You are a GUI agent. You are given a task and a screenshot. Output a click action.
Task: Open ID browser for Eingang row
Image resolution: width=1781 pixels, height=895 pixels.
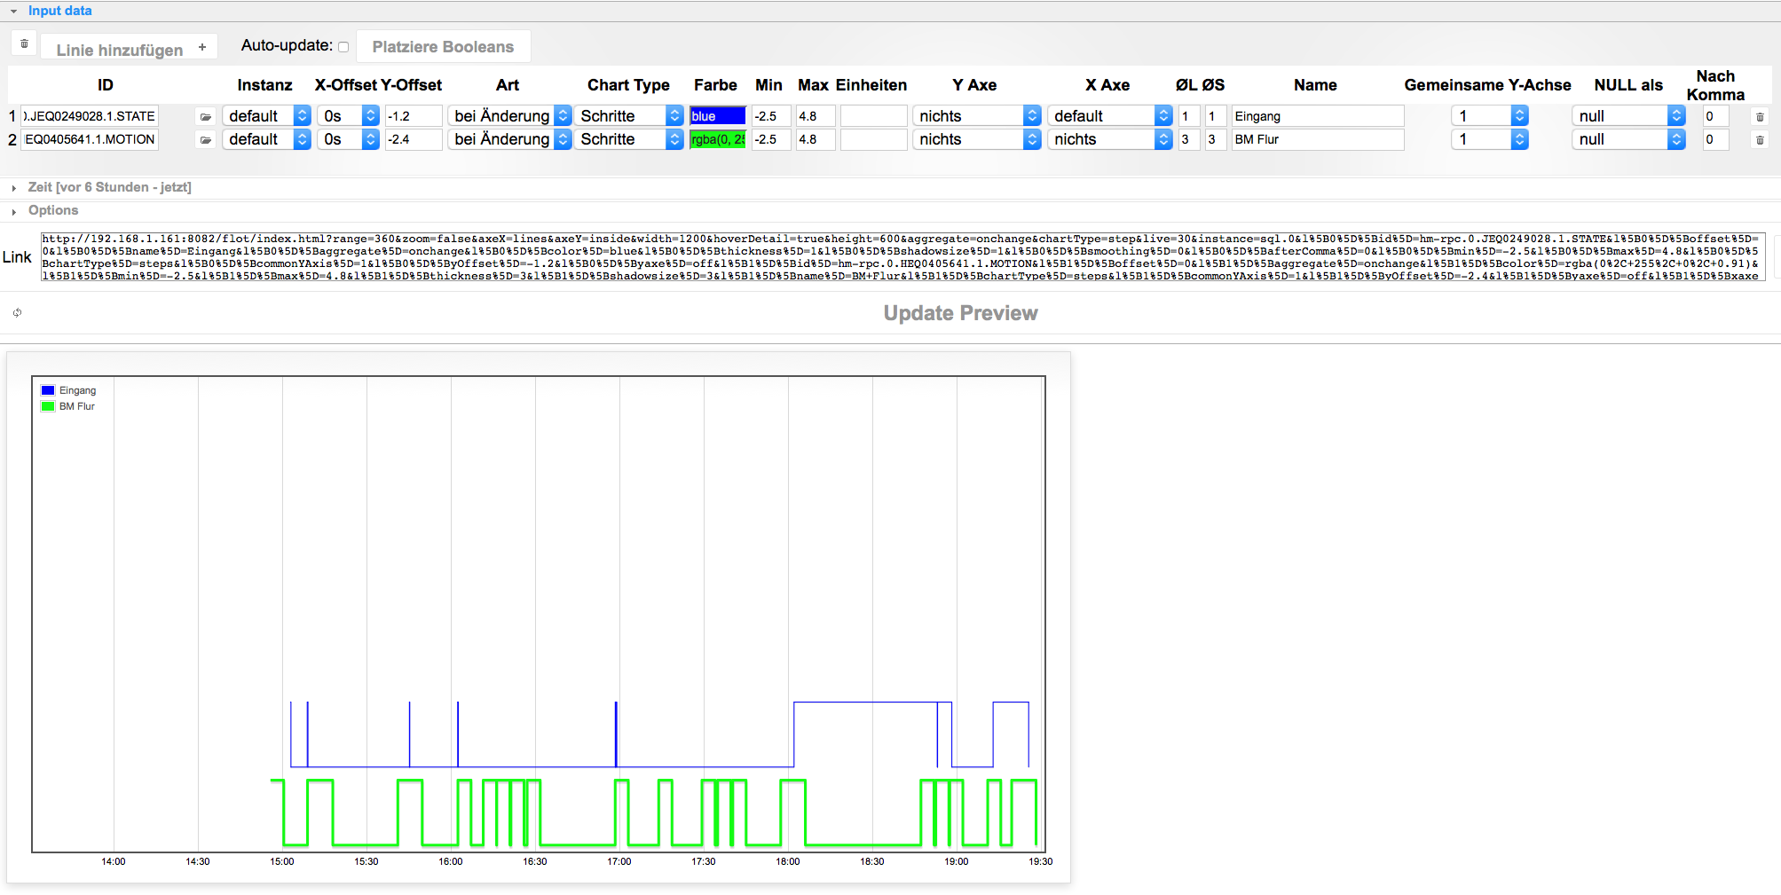pos(206,116)
